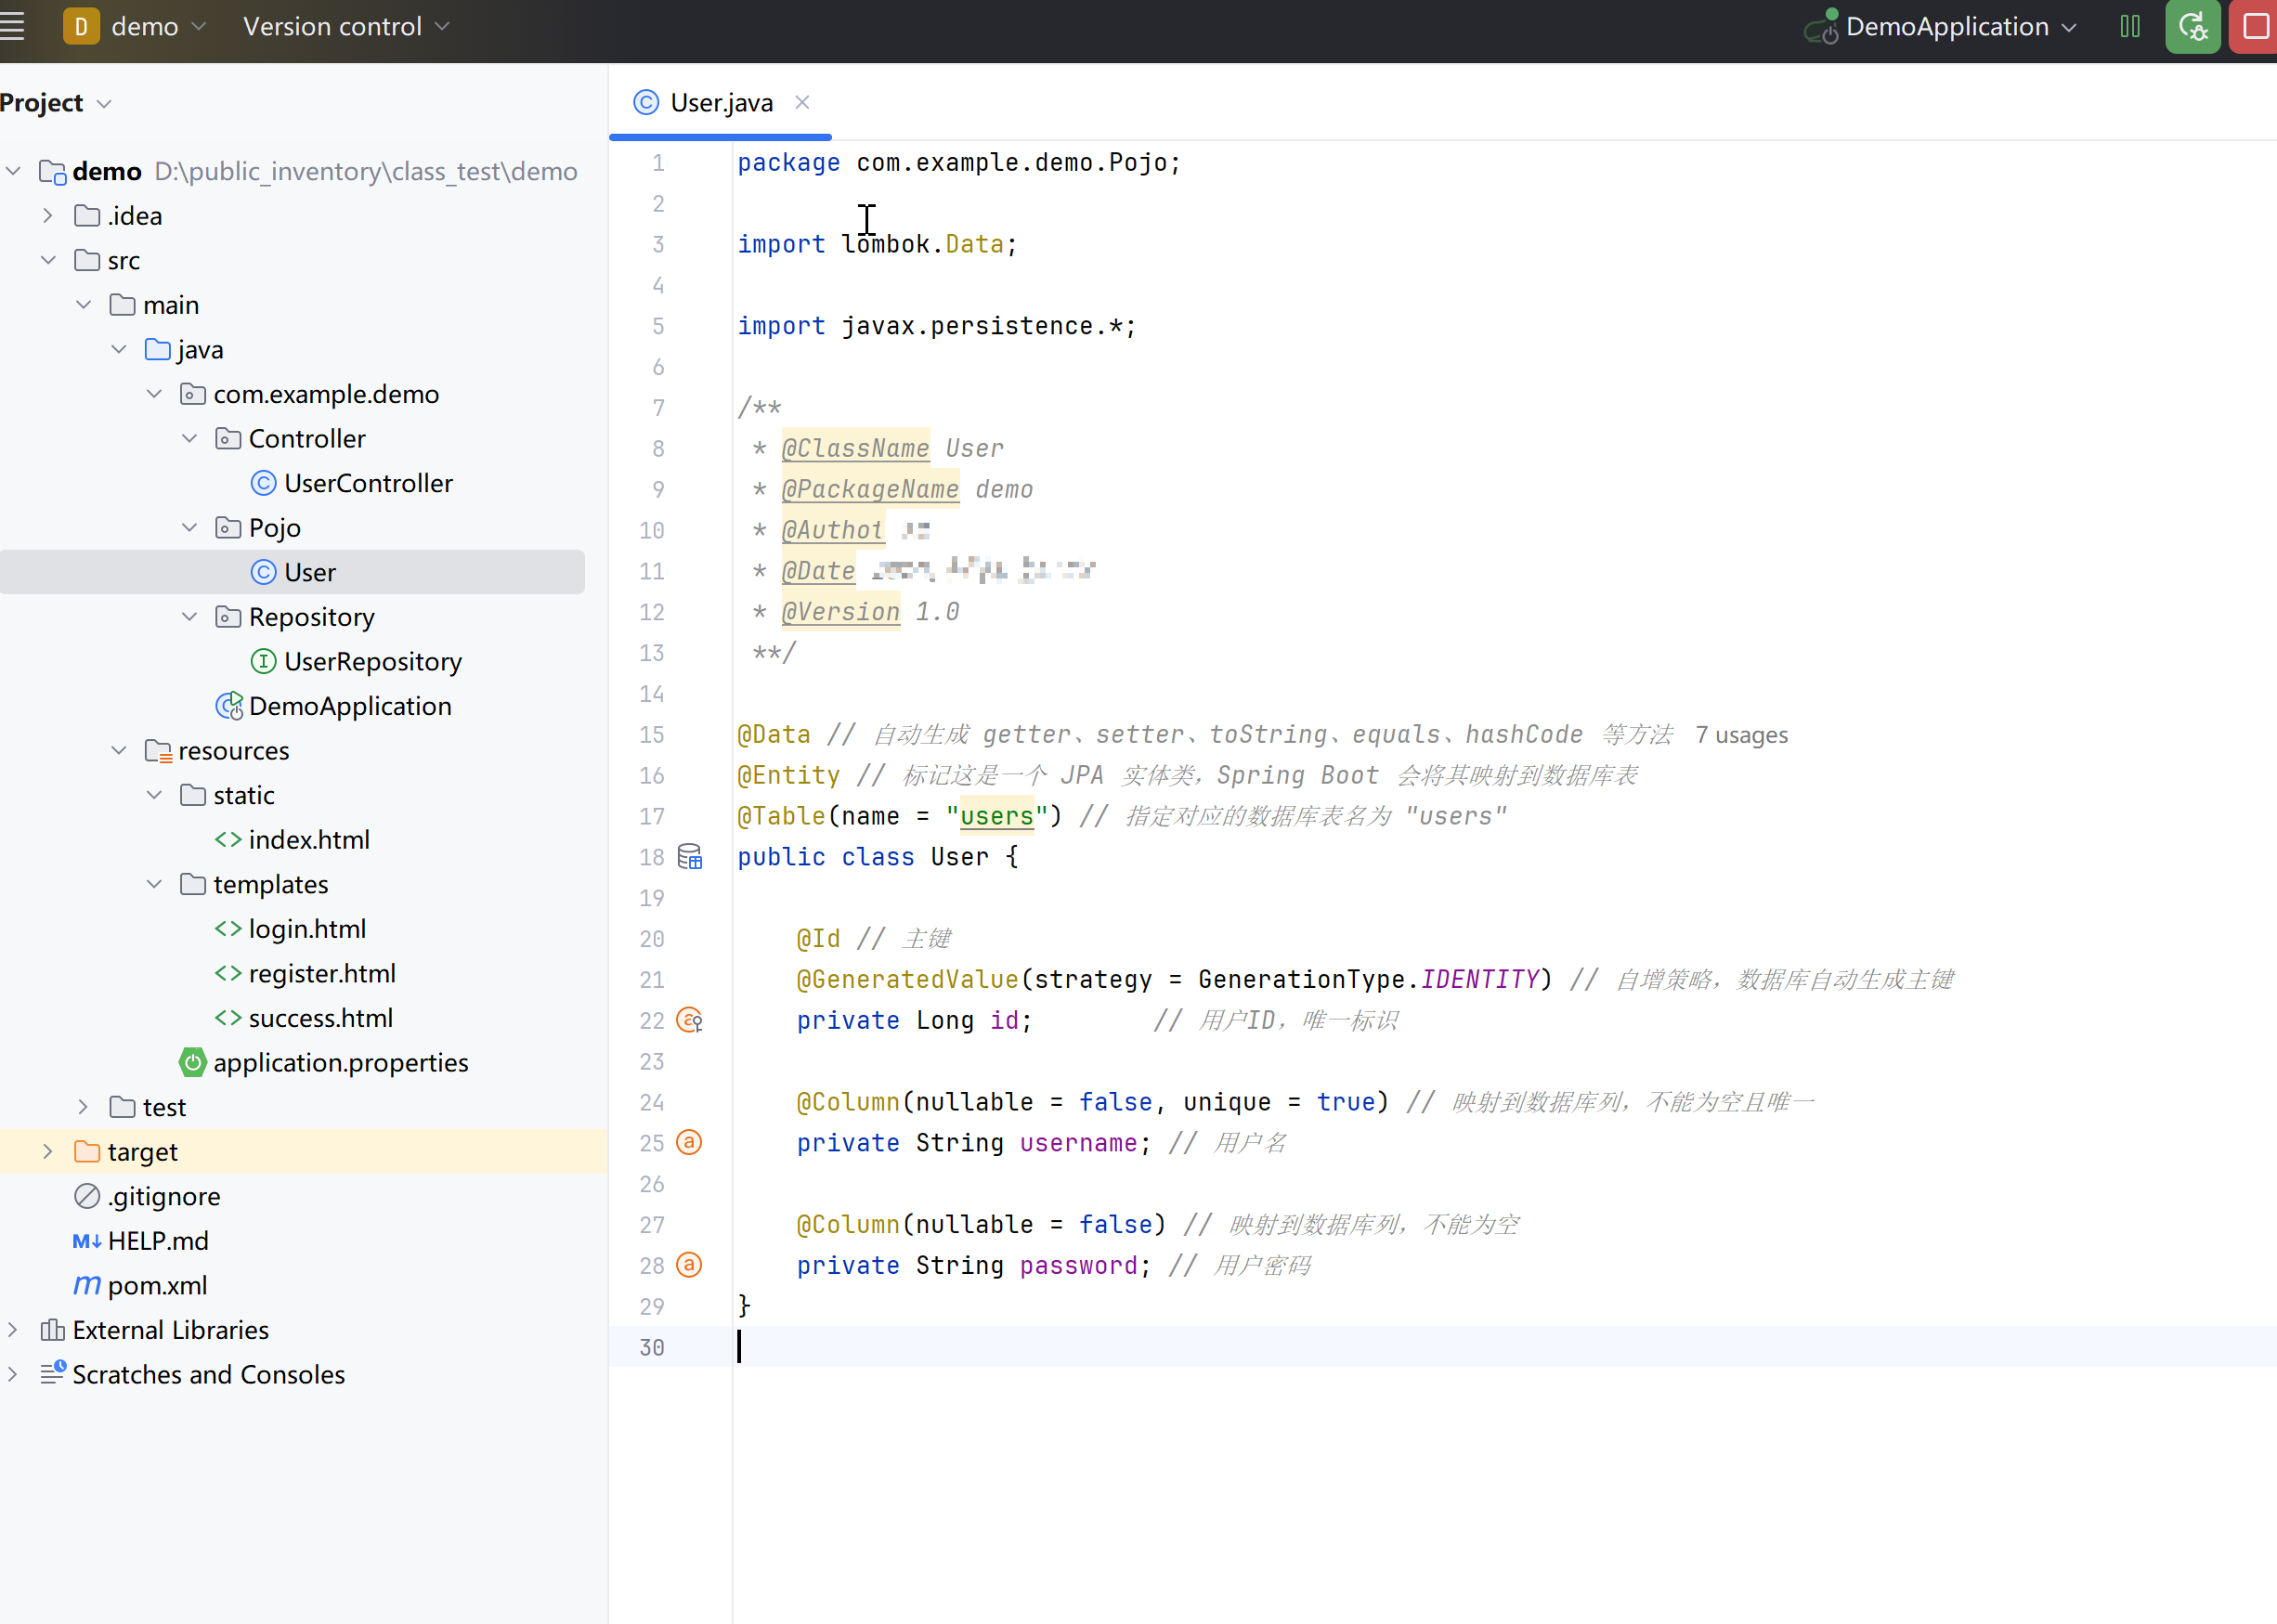Viewport: 2277px width, 1624px height.
Task: Collapse the Pojo package
Action: point(189,527)
